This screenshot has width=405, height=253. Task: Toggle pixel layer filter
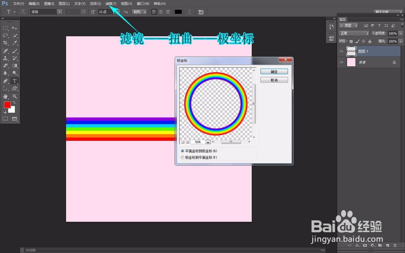click(366, 25)
